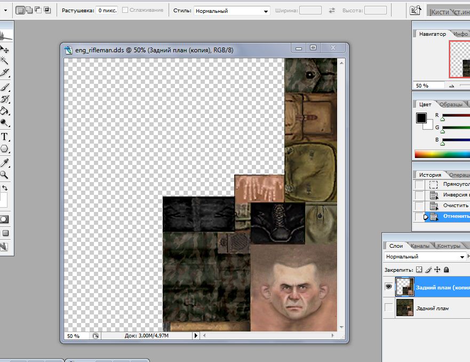Viewport: 470px width, 362px height.
Task: Select the Eyedropper tool
Action: point(4,163)
